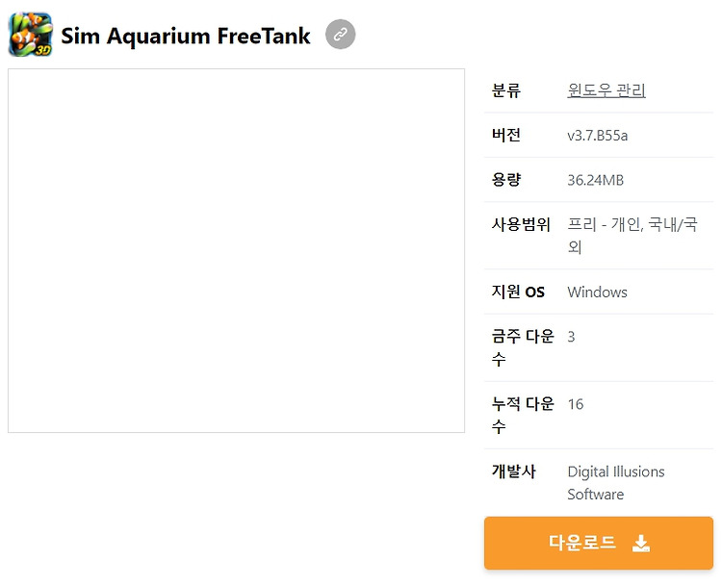The height and width of the screenshot is (585, 722).
Task: Click the 버전 label
Action: (506, 135)
